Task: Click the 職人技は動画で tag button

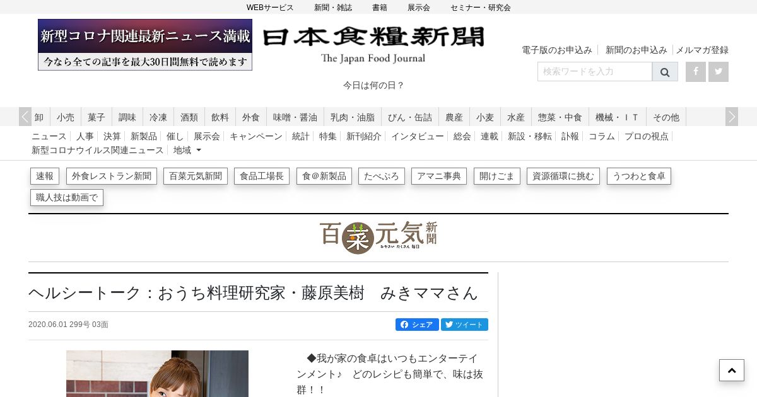Action: coord(67,198)
